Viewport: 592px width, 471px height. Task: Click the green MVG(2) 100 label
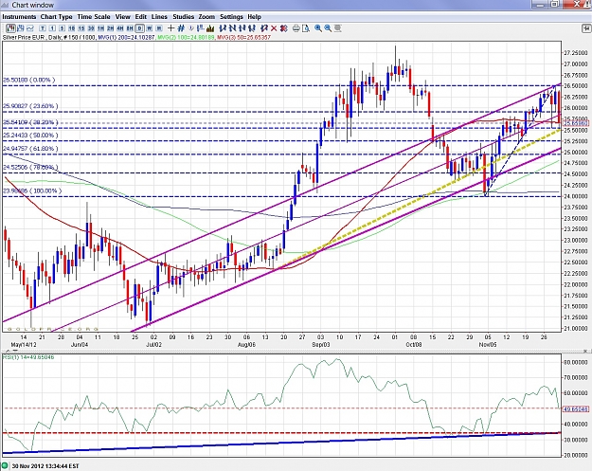(x=187, y=37)
